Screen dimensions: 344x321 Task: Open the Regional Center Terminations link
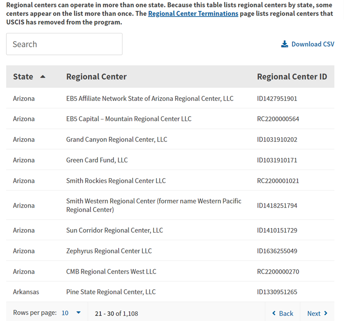[193, 14]
